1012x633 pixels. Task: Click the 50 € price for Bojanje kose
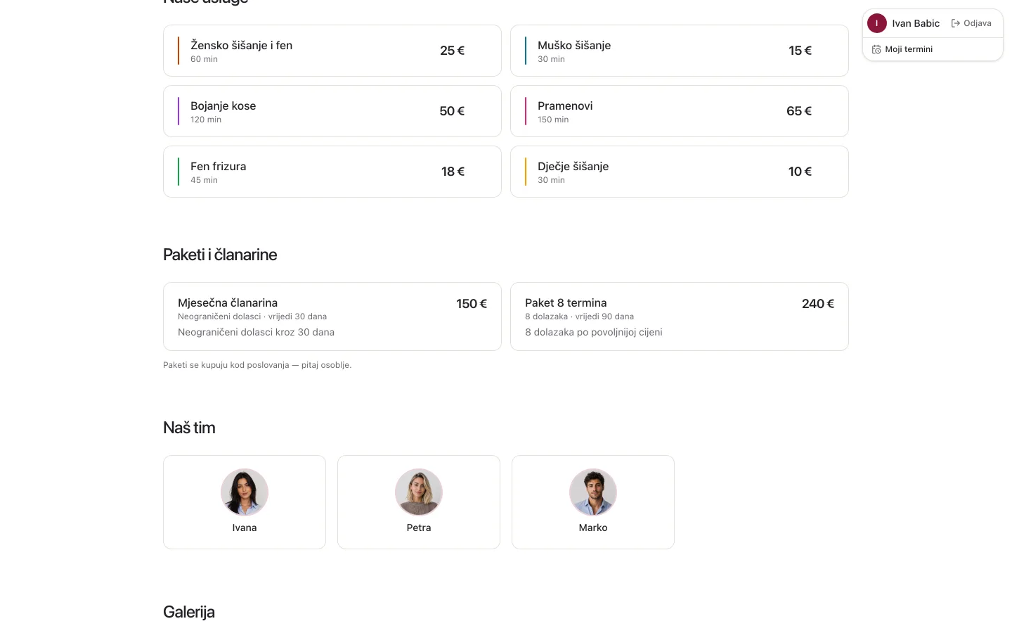pos(452,111)
